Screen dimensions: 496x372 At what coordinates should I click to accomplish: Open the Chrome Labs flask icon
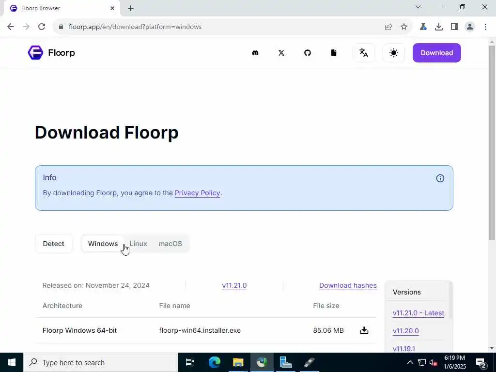(x=423, y=27)
